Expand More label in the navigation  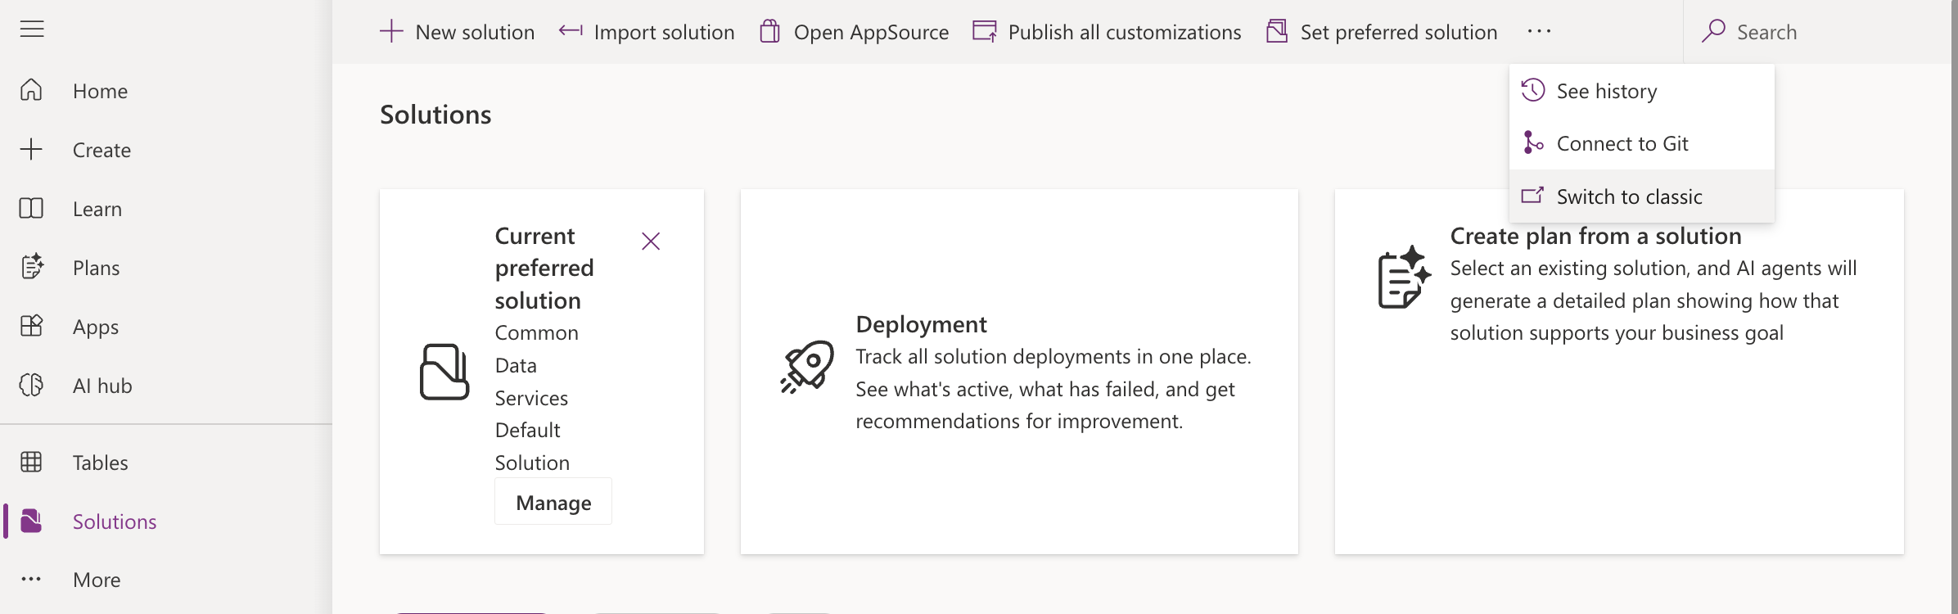point(97,580)
